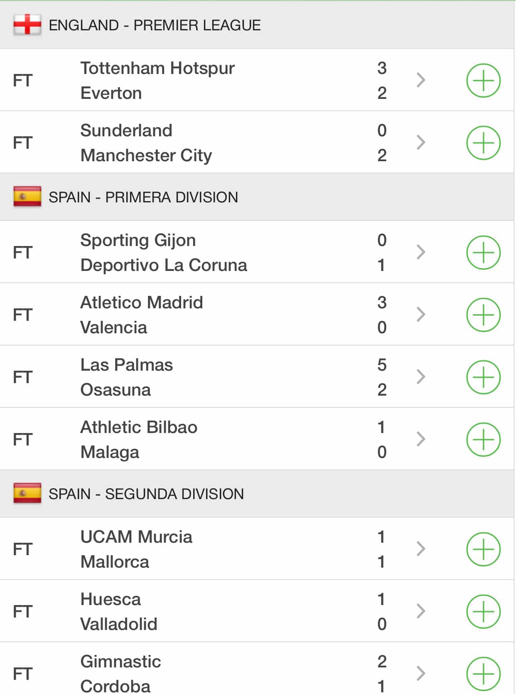Add Huesca vs Valladolid to favorites
516x694 pixels.
[x=483, y=612]
